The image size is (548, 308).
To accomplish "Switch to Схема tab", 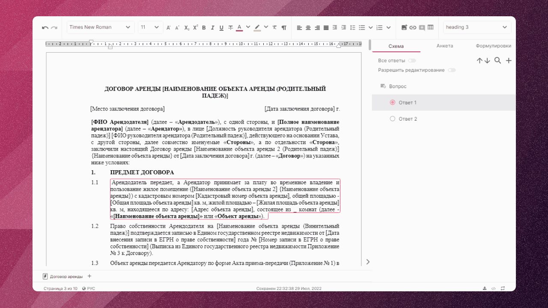I will pos(396,46).
